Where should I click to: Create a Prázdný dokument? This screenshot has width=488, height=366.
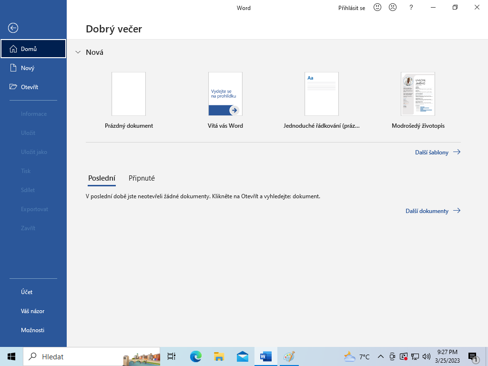[129, 100]
